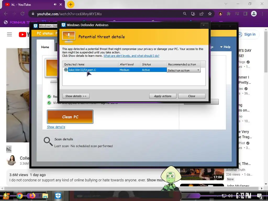
Task: Click the Recommended action column header
Action: point(183,64)
